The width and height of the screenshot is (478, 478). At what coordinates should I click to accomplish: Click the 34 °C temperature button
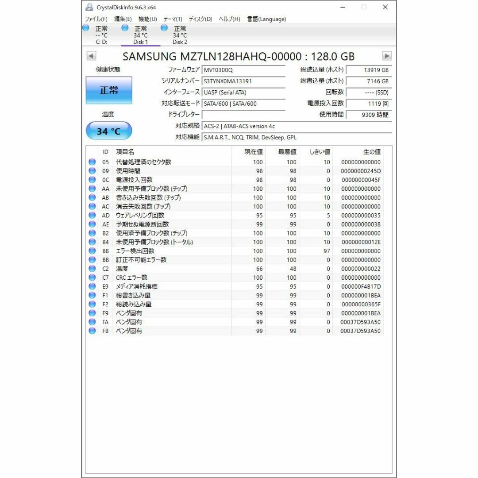pos(109,131)
